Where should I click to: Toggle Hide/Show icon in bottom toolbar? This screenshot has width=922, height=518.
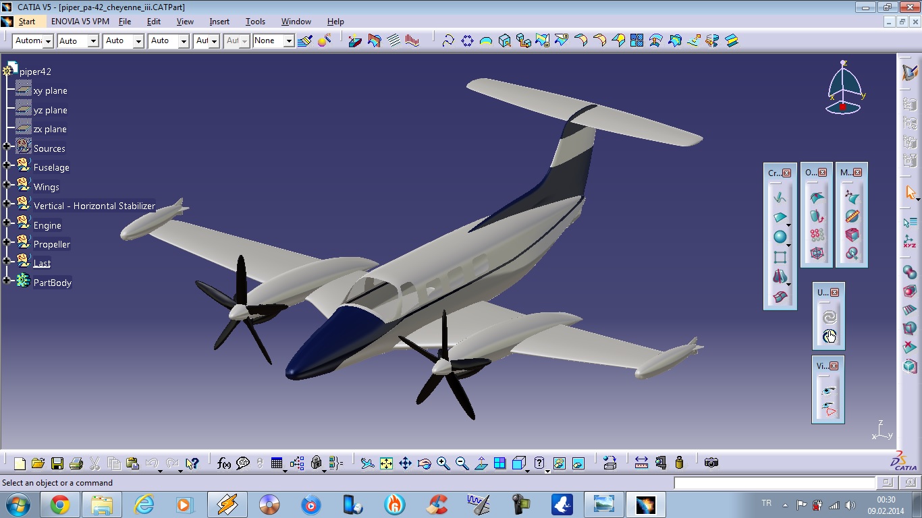(x=560, y=463)
